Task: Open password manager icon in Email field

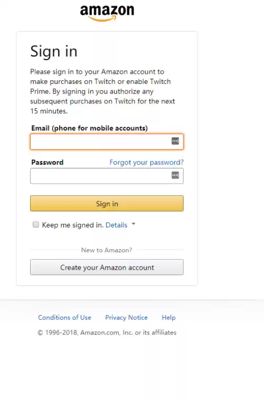Action: (x=175, y=141)
